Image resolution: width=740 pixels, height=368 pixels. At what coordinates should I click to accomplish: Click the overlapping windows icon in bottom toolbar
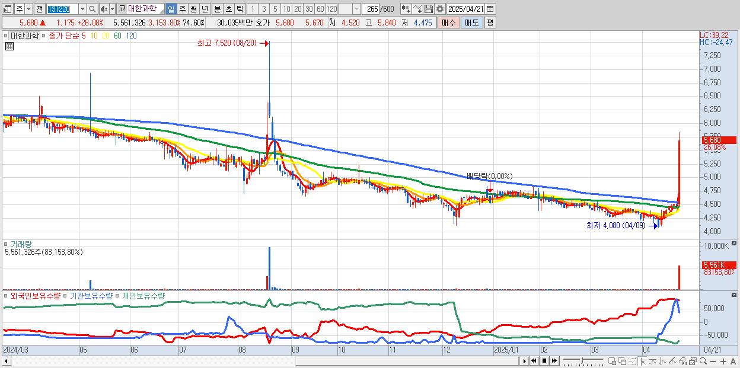point(623,361)
